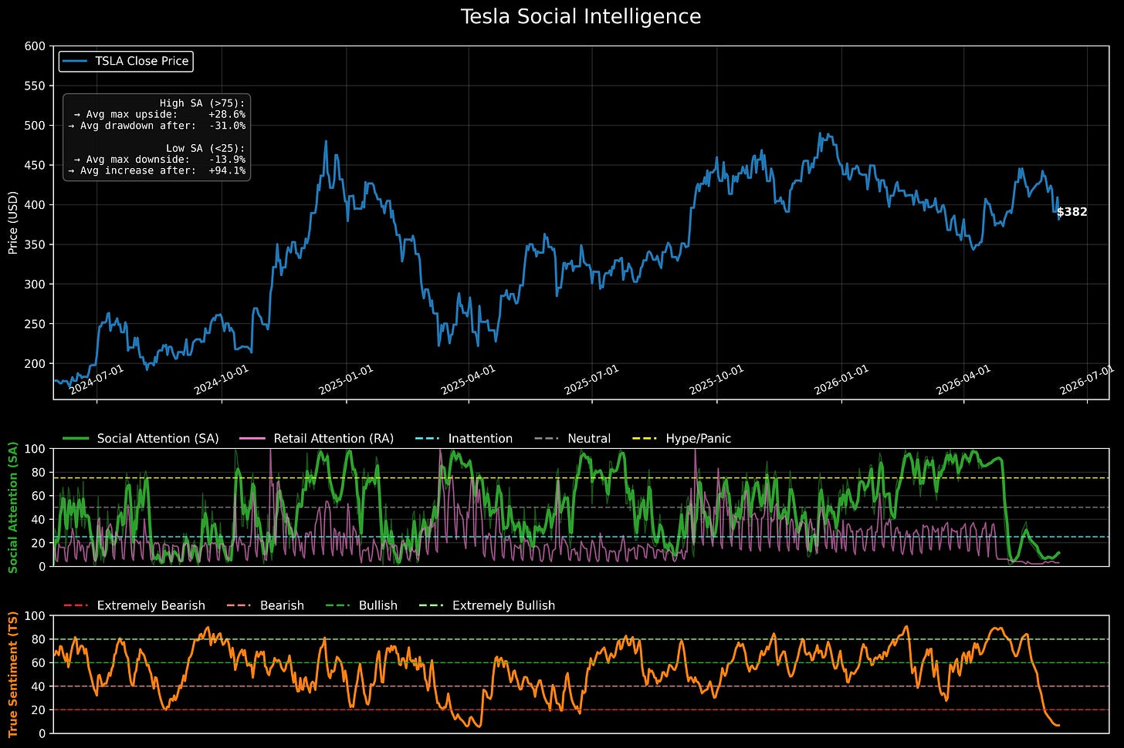
Task: Click the "Avg max upside: +28.6%" line
Action: 160,114
